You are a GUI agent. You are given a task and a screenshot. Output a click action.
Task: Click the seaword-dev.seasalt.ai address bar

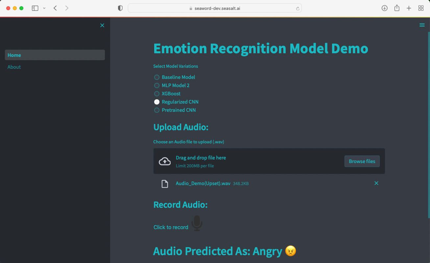point(215,8)
